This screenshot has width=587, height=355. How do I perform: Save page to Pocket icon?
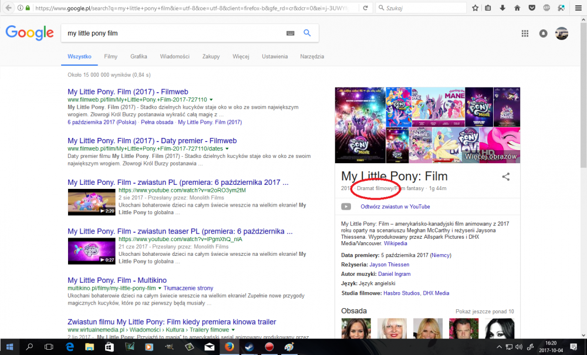[x=532, y=8]
